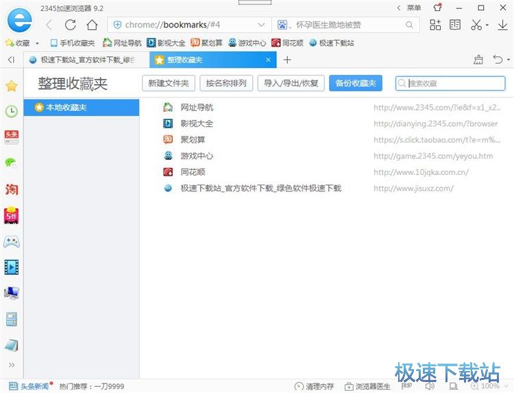
Task: Open the reading mode book icon
Action: [x=455, y=25]
